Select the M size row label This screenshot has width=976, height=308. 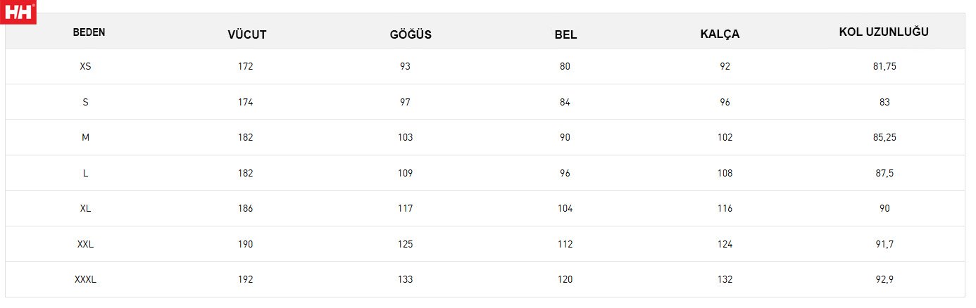(85, 137)
